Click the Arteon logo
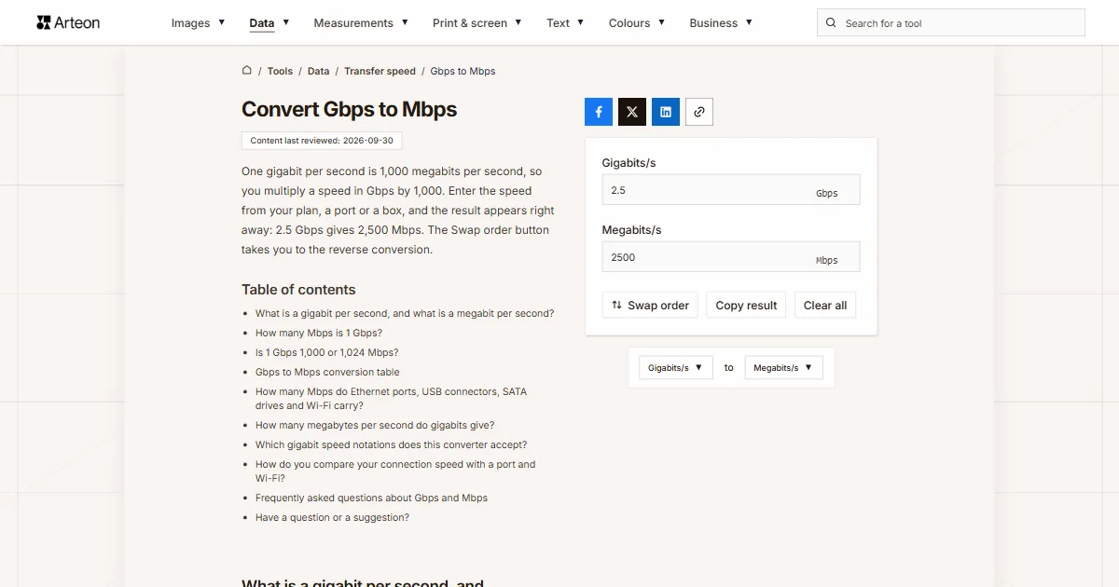This screenshot has width=1119, height=587. [68, 22]
